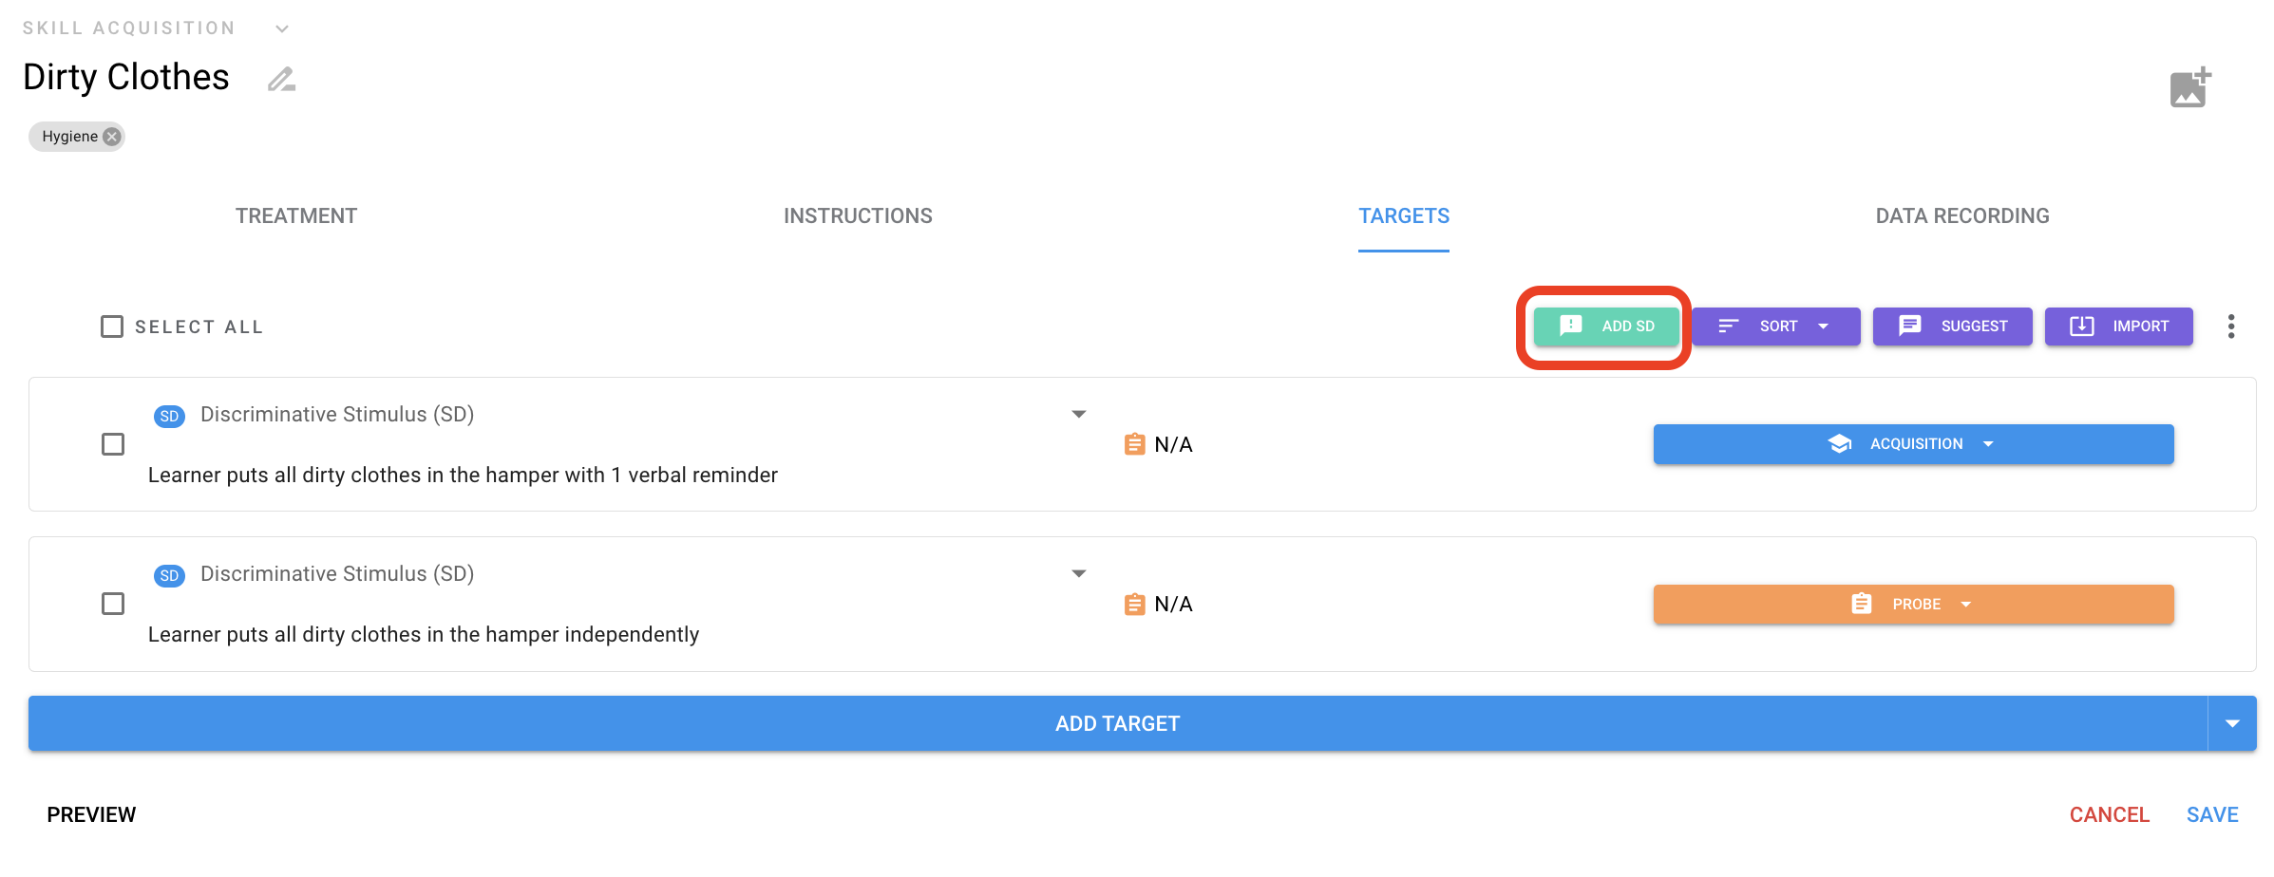Check the independently target checkbox
2274x877 pixels.
tap(113, 604)
